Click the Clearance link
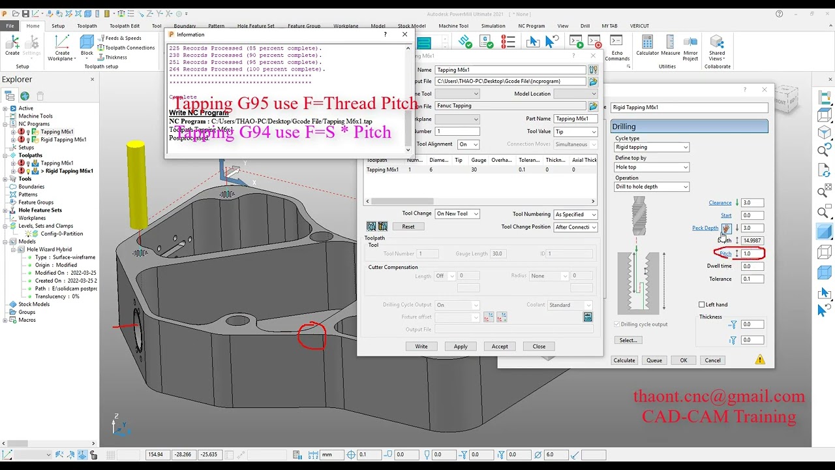This screenshot has width=835, height=470. (x=720, y=203)
